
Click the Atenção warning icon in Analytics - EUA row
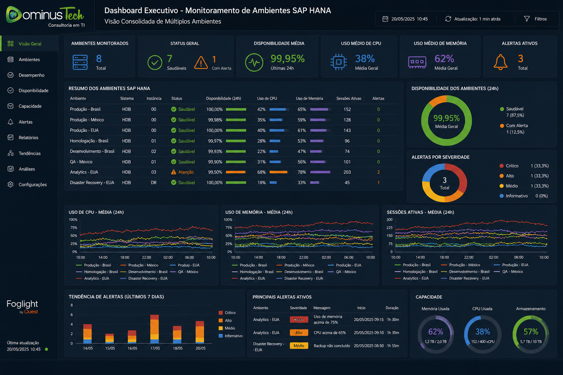(174, 172)
